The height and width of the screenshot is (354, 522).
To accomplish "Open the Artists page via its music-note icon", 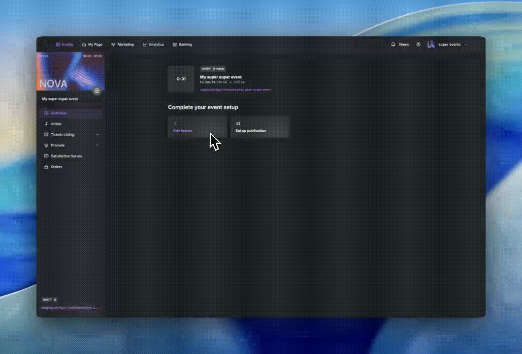I will pyautogui.click(x=46, y=123).
